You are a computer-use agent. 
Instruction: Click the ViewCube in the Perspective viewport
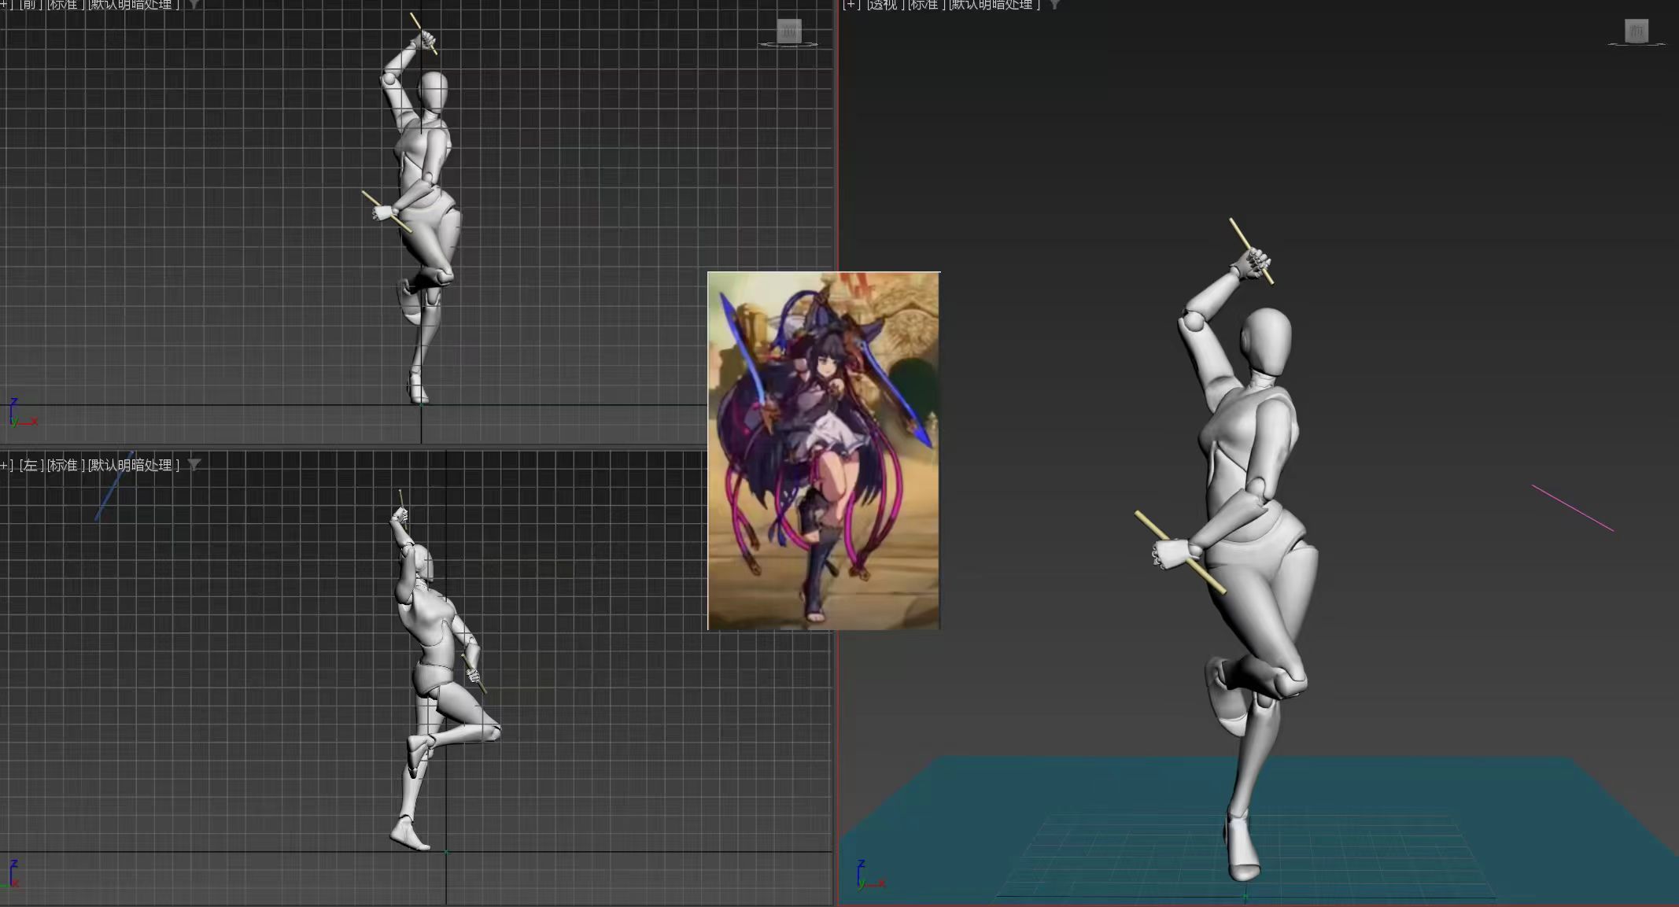(1637, 31)
